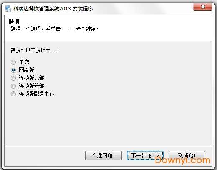Screen dimensions: 217x170
Task: Click the Downyi.com watermark
Action: tap(182, 160)
